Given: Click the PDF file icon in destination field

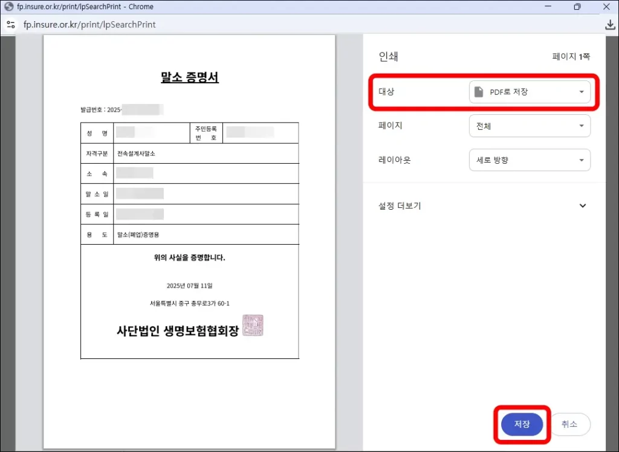Looking at the screenshot, I should [x=479, y=92].
